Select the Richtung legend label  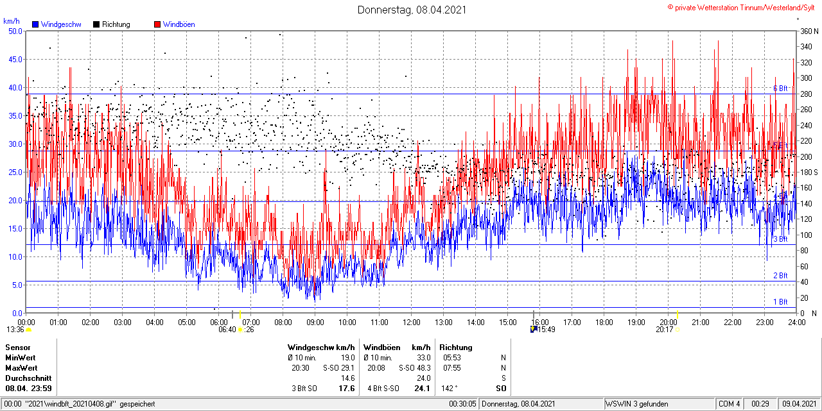(116, 24)
